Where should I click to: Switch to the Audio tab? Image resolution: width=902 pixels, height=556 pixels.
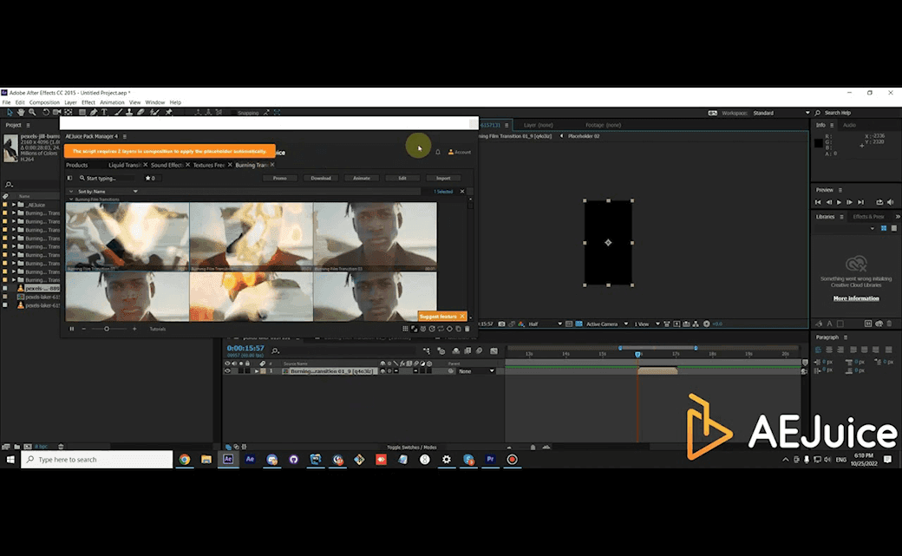[x=849, y=125]
